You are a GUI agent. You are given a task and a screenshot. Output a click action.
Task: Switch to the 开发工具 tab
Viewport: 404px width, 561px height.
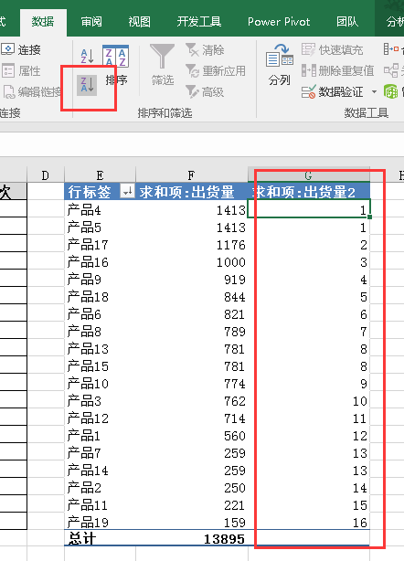coord(199,22)
